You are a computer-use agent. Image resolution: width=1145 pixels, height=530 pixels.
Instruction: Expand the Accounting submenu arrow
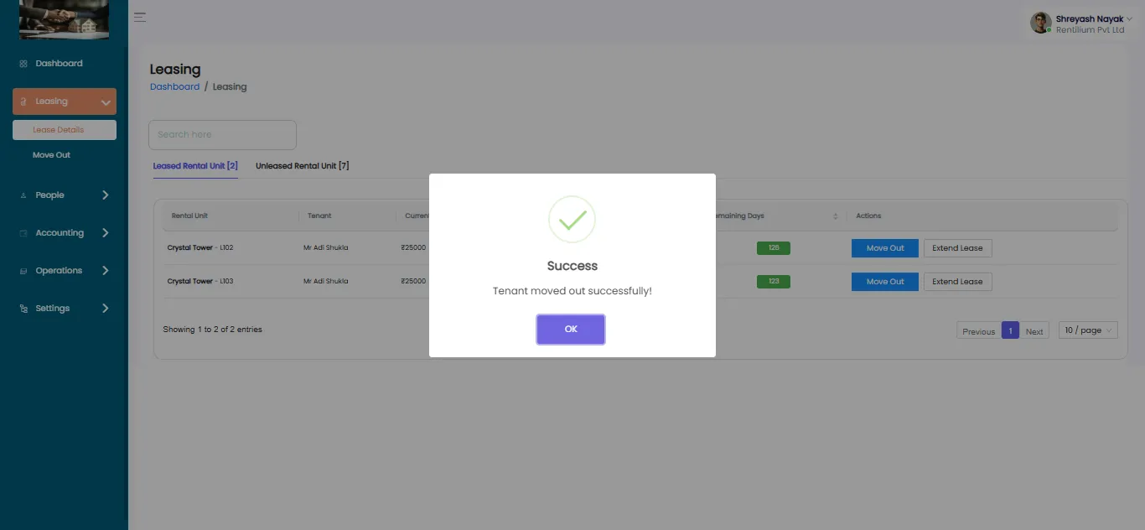point(106,233)
